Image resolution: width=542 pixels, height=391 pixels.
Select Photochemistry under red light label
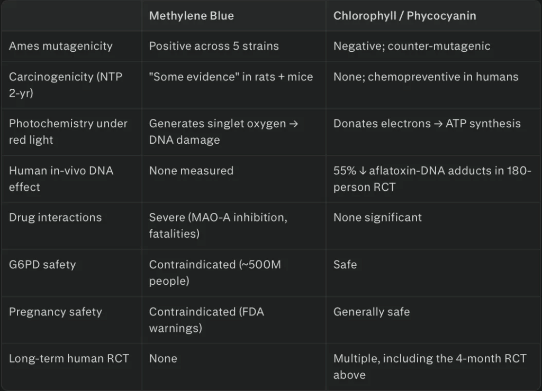coord(68,132)
